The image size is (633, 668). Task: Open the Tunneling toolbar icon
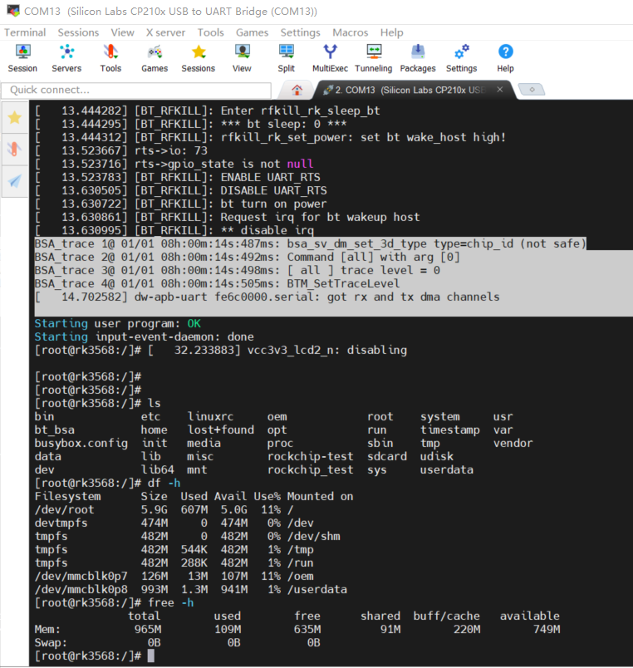374,58
